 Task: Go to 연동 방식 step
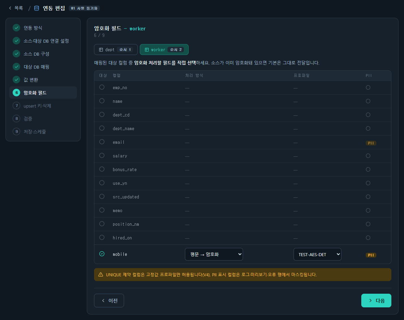[43, 28]
